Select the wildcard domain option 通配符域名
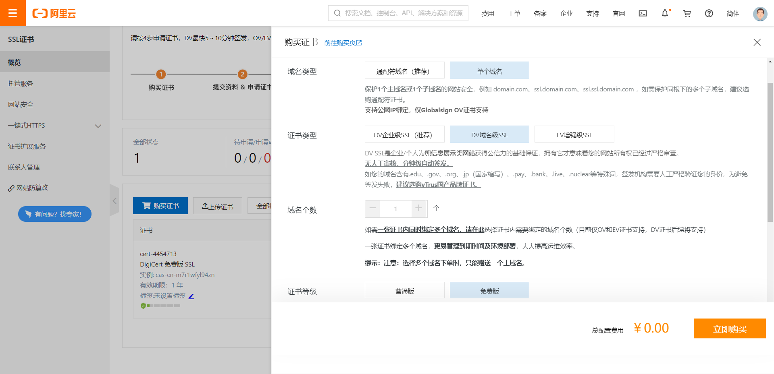This screenshot has width=774, height=374. (404, 71)
